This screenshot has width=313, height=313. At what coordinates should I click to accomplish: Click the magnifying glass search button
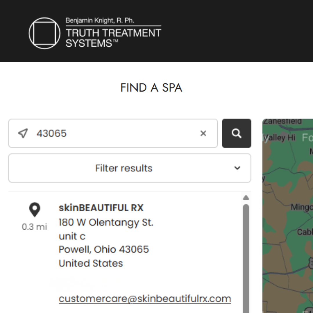(x=236, y=133)
